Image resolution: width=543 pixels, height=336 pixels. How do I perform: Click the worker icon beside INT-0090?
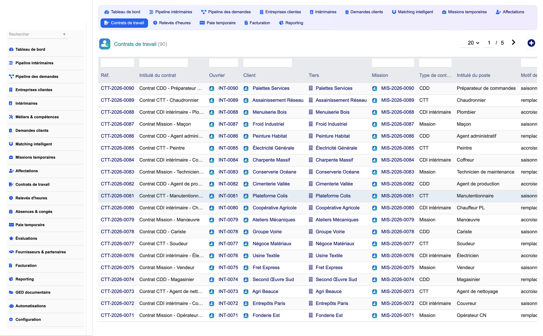tap(212, 88)
